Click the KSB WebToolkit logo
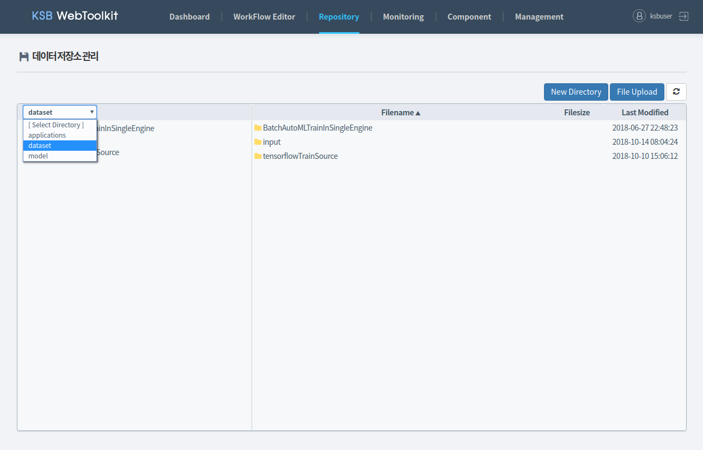The height and width of the screenshot is (450, 703). tap(75, 16)
